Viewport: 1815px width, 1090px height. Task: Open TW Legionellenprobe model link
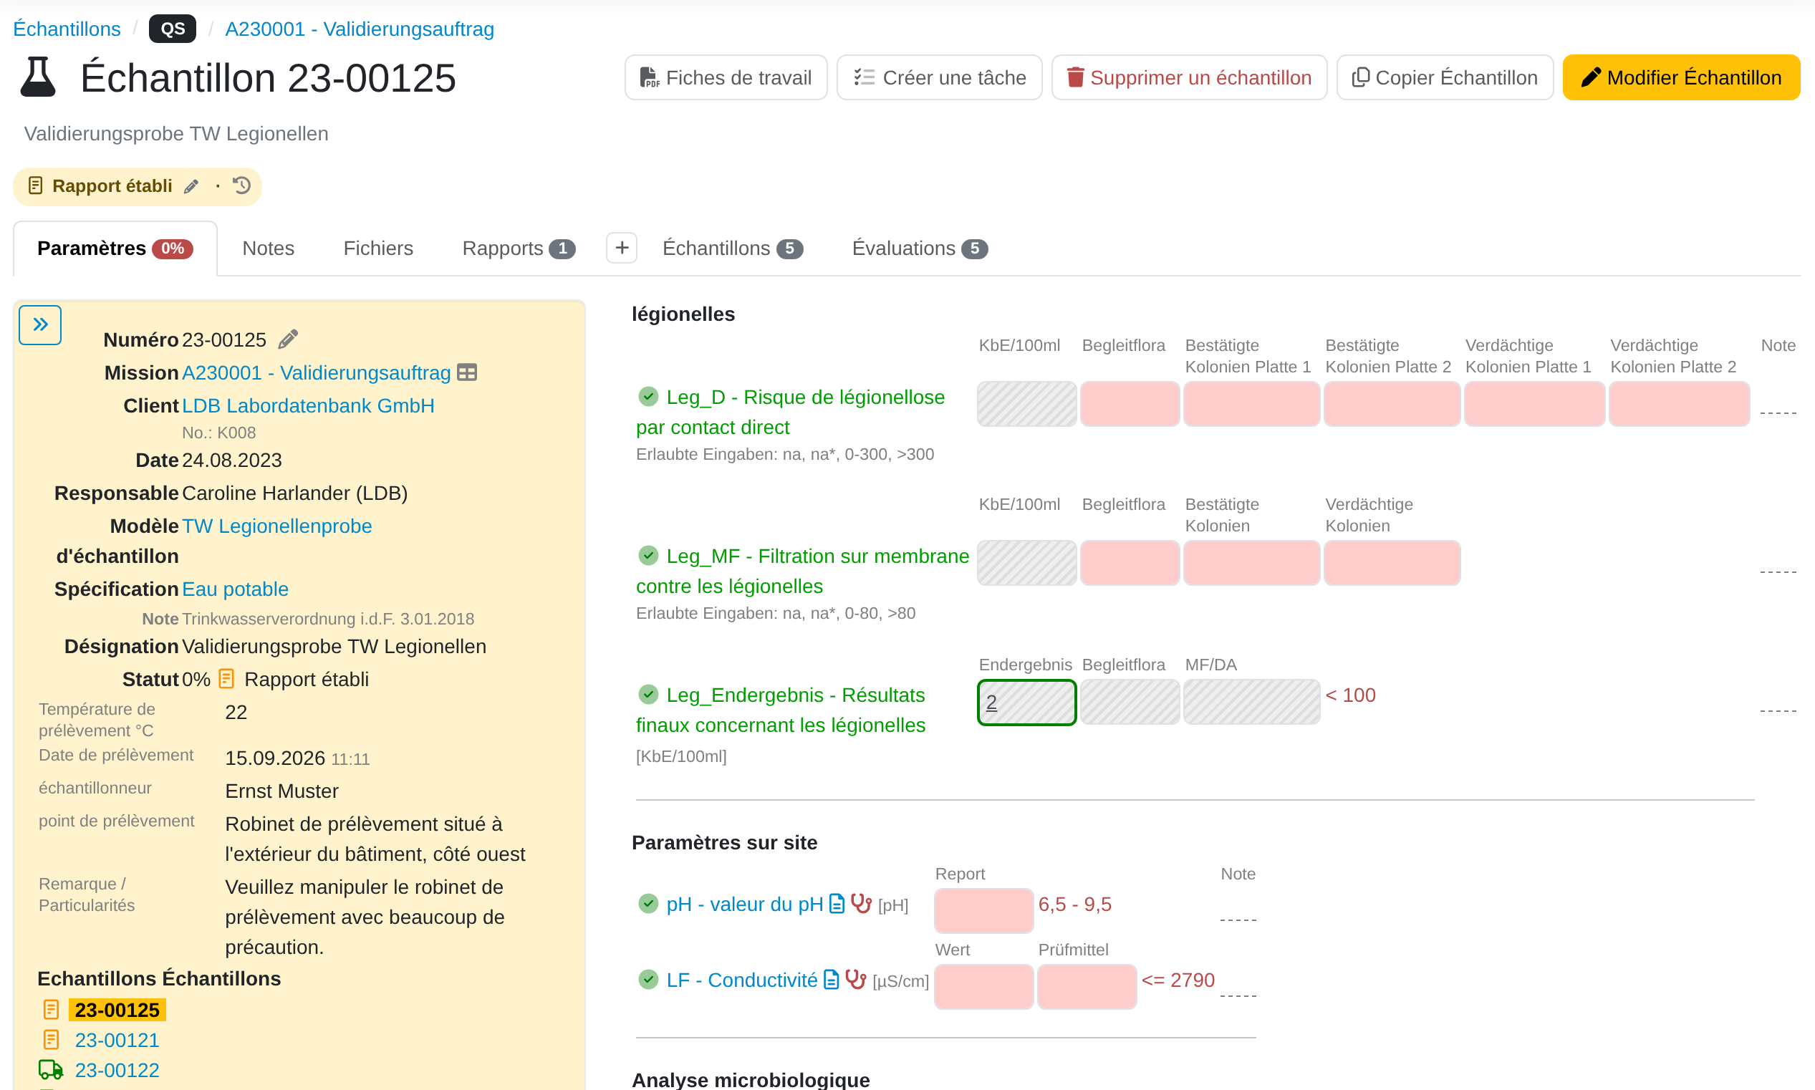[277, 526]
